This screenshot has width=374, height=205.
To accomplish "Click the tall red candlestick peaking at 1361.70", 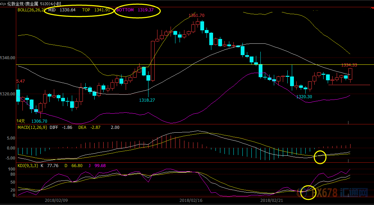I will tap(198, 23).
